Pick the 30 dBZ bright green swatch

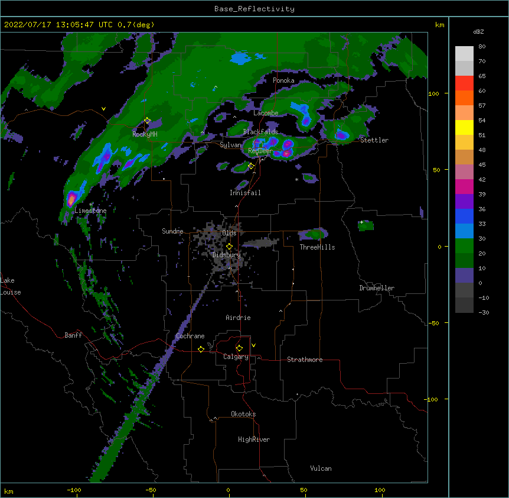pyautogui.click(x=464, y=245)
